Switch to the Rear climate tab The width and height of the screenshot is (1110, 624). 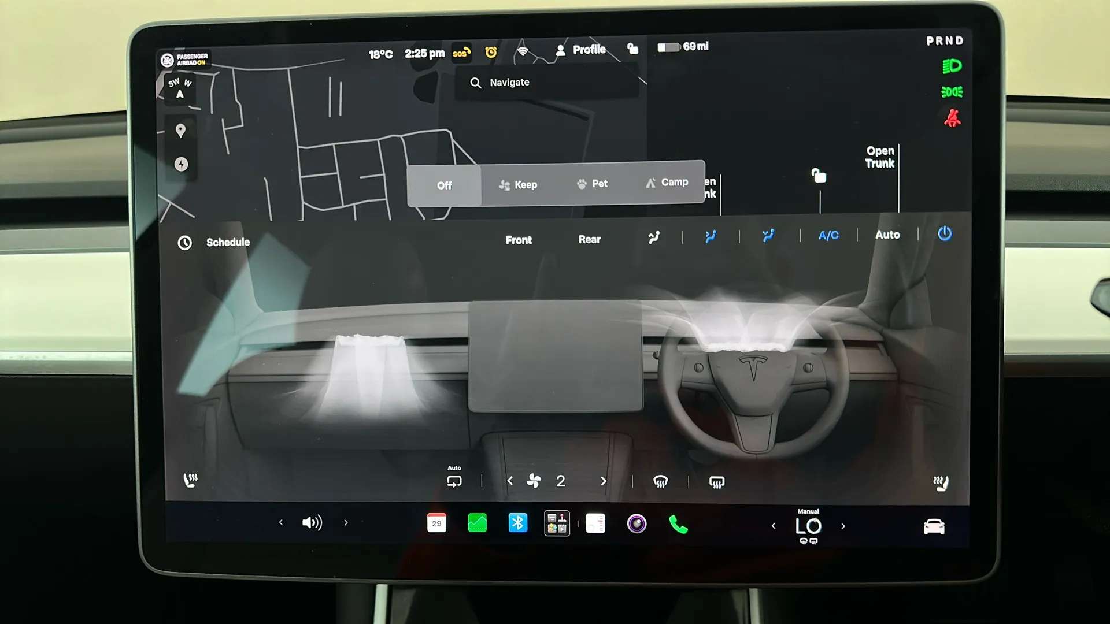click(589, 239)
